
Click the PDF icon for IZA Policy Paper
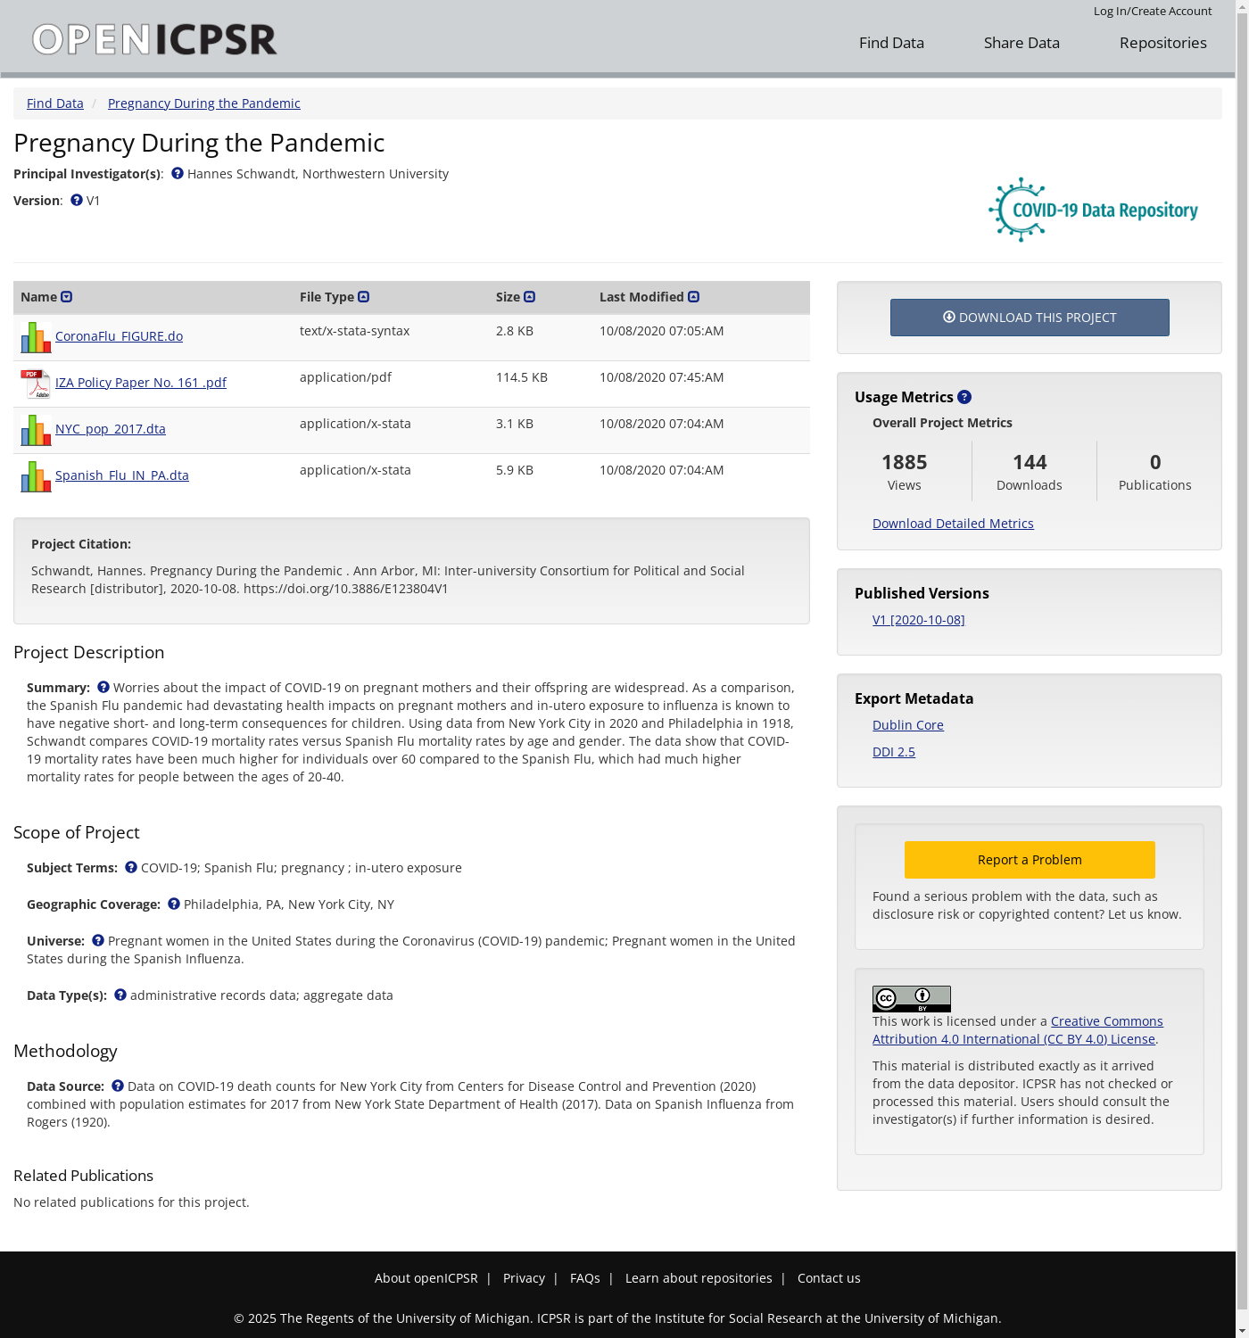[x=36, y=384]
